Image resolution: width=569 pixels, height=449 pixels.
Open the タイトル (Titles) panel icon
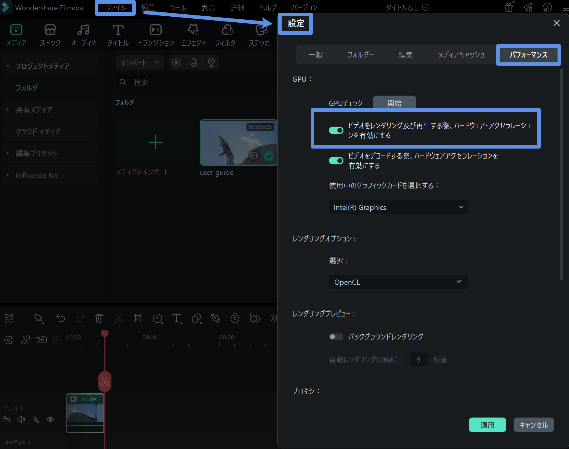(x=118, y=30)
